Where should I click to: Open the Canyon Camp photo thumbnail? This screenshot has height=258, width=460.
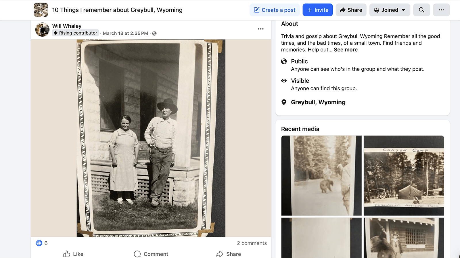coord(404,175)
